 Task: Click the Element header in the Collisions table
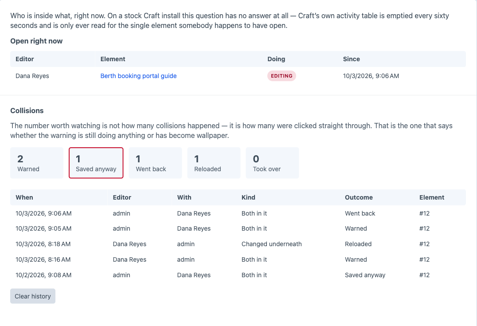pyautogui.click(x=432, y=197)
